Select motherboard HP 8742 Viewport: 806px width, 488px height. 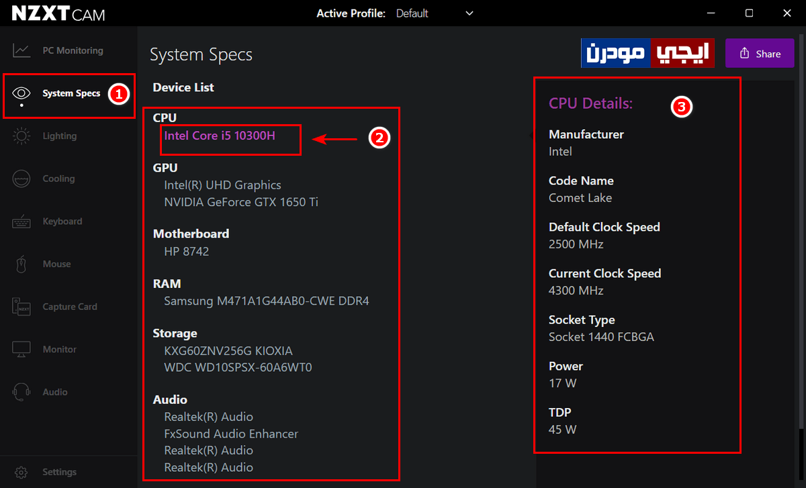pyautogui.click(x=186, y=251)
